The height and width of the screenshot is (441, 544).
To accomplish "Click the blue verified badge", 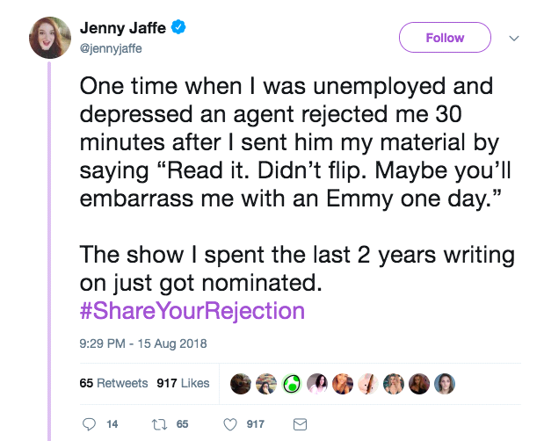I will pyautogui.click(x=178, y=29).
